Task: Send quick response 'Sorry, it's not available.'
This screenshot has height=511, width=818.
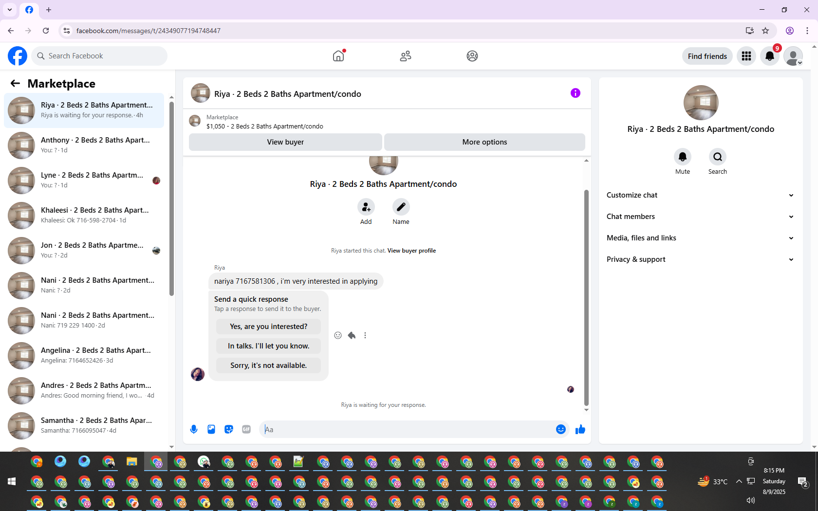Action: click(x=269, y=365)
